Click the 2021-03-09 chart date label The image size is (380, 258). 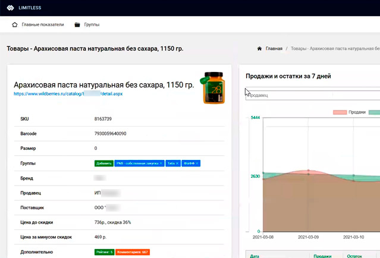tap(308, 237)
